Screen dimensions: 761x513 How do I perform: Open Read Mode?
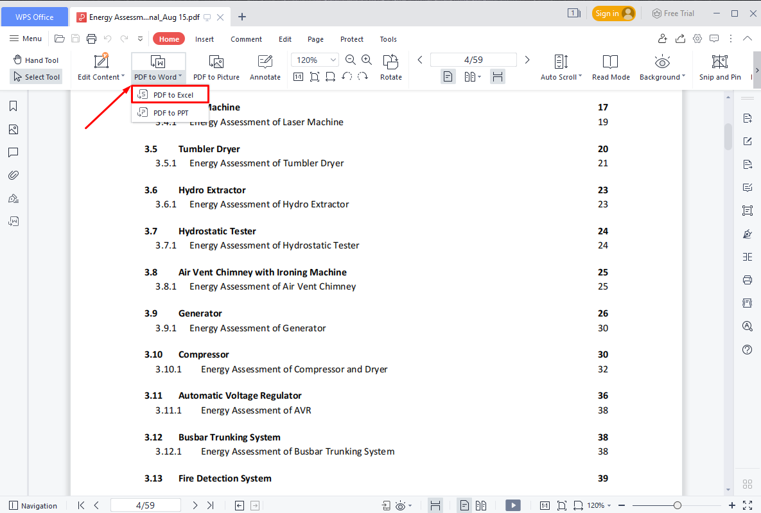click(x=610, y=67)
